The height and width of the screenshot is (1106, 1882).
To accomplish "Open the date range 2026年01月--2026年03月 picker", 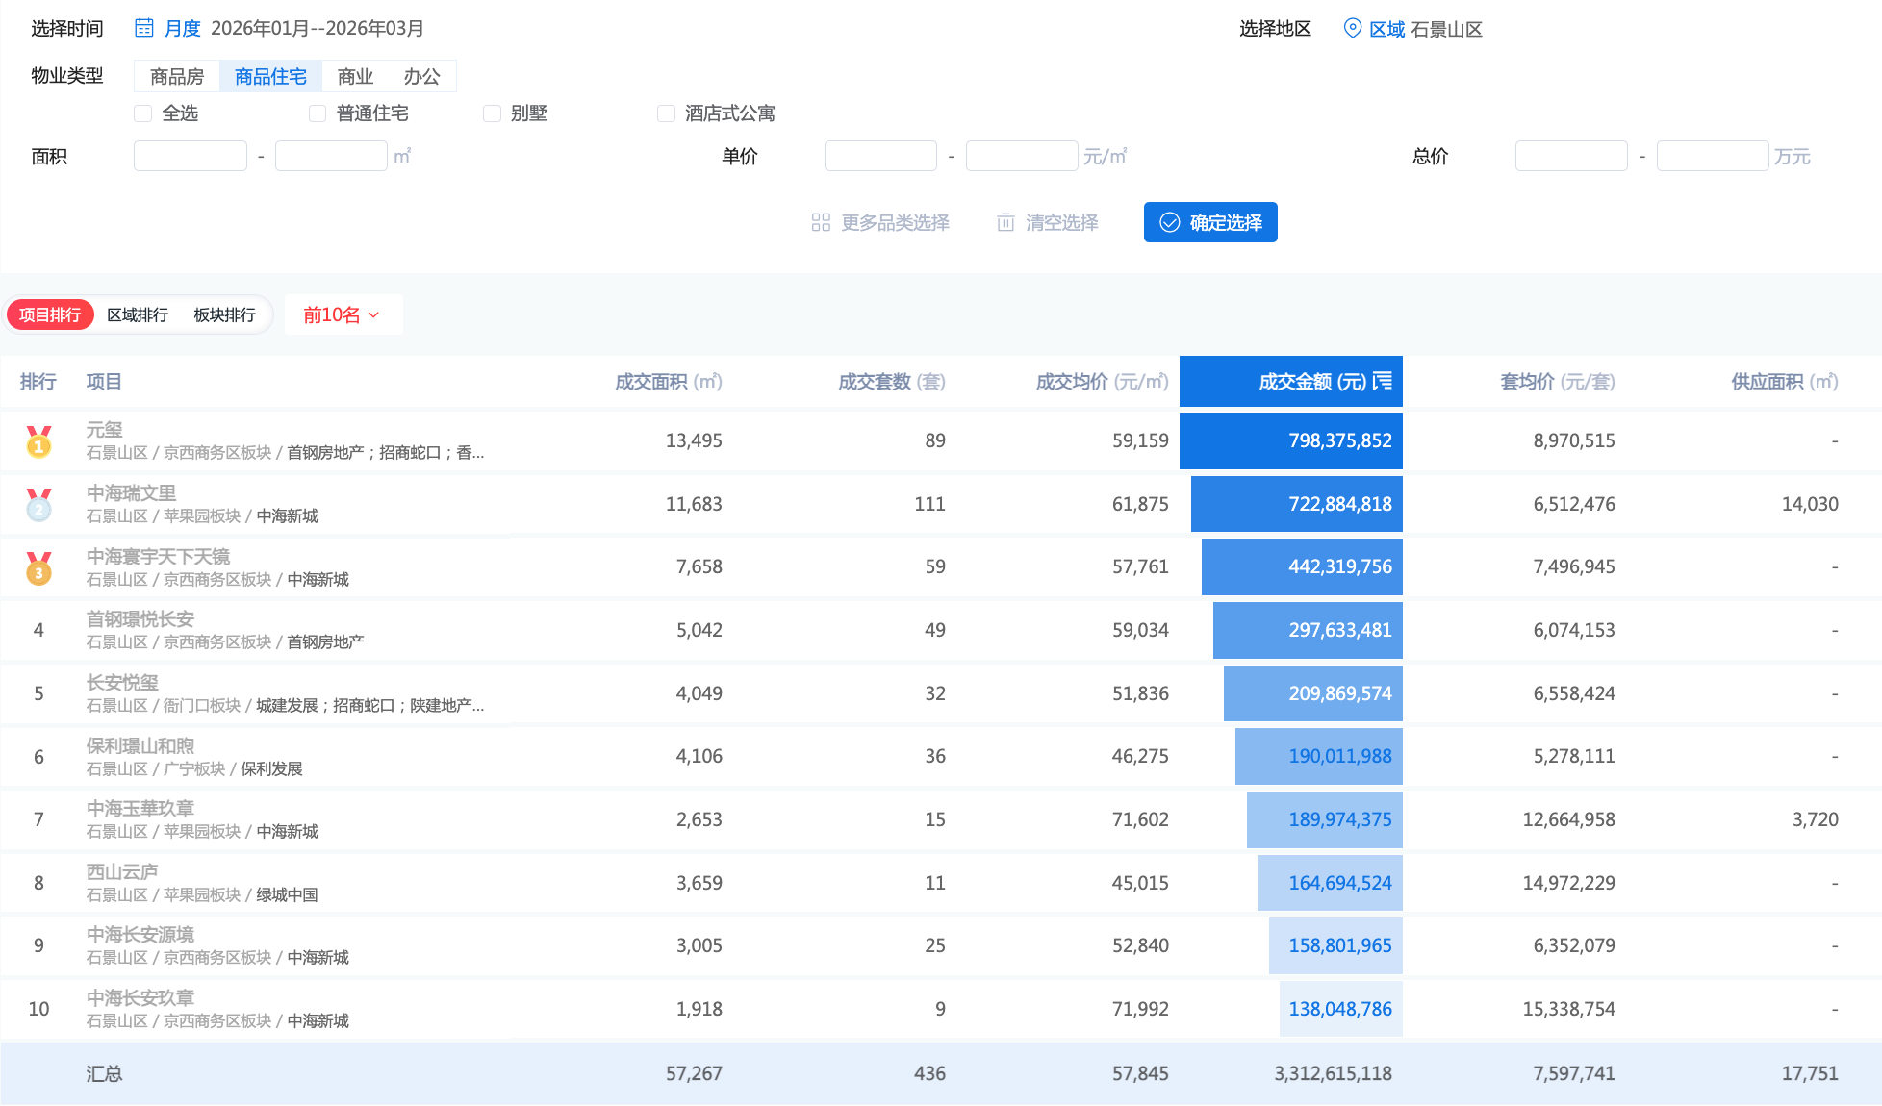I will [318, 28].
